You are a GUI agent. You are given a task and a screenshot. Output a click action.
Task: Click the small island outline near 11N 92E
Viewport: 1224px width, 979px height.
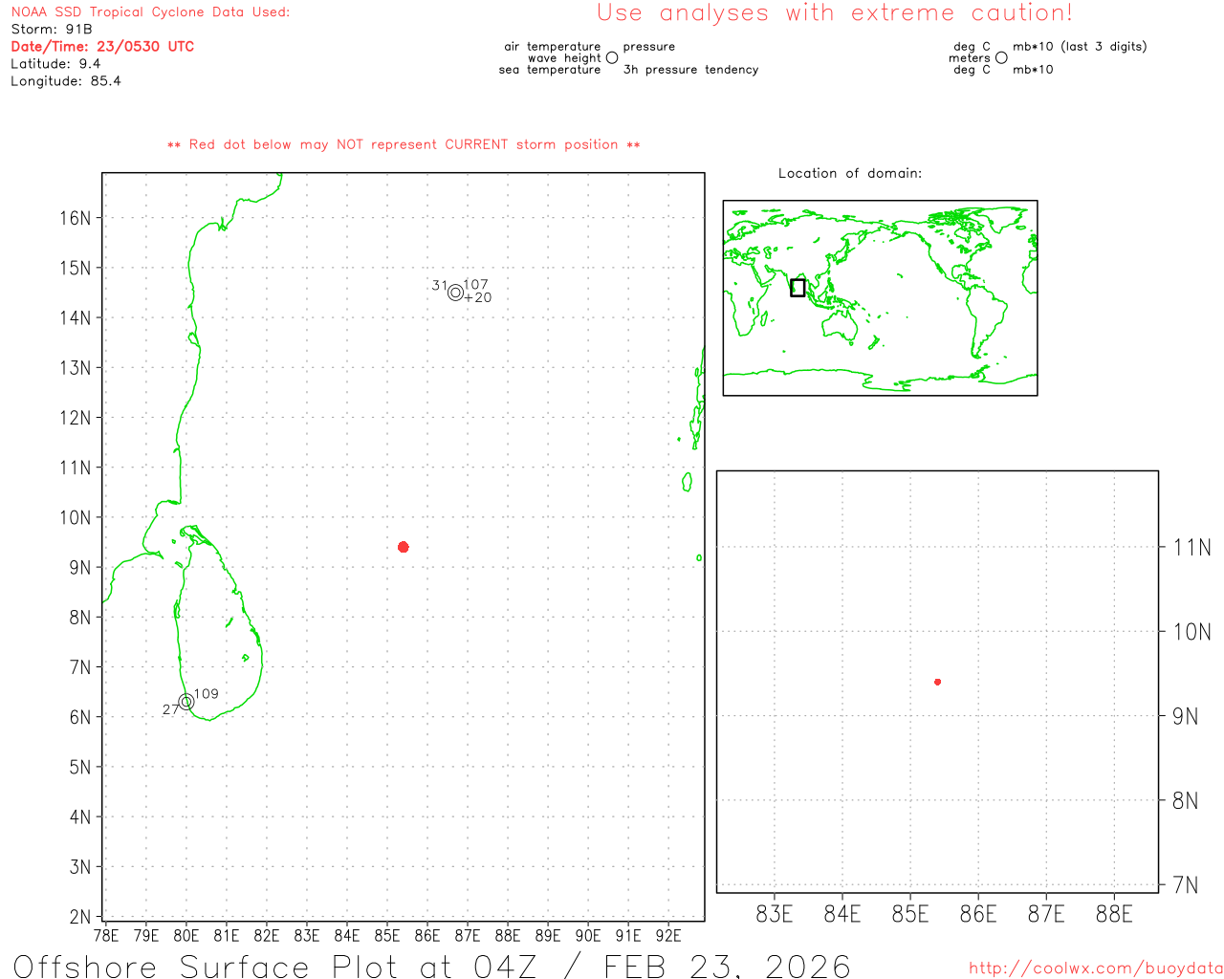687,482
